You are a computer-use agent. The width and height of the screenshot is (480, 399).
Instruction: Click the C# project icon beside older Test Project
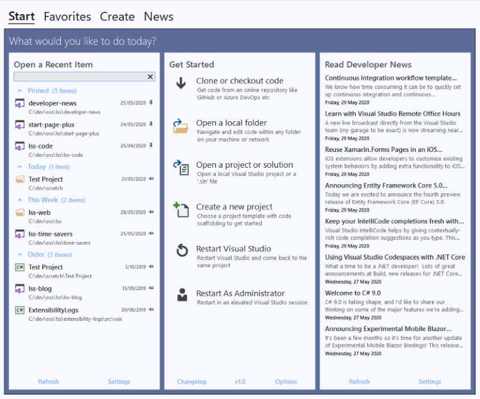click(20, 267)
